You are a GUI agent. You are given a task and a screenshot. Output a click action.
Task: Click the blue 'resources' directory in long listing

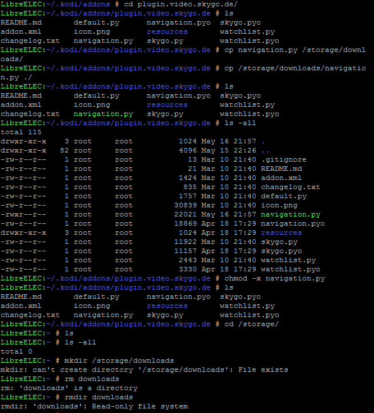tap(281, 232)
